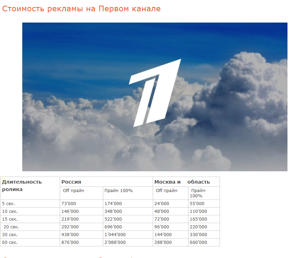Click the value 660'000
The width and height of the screenshot is (291, 258).
coord(198,242)
